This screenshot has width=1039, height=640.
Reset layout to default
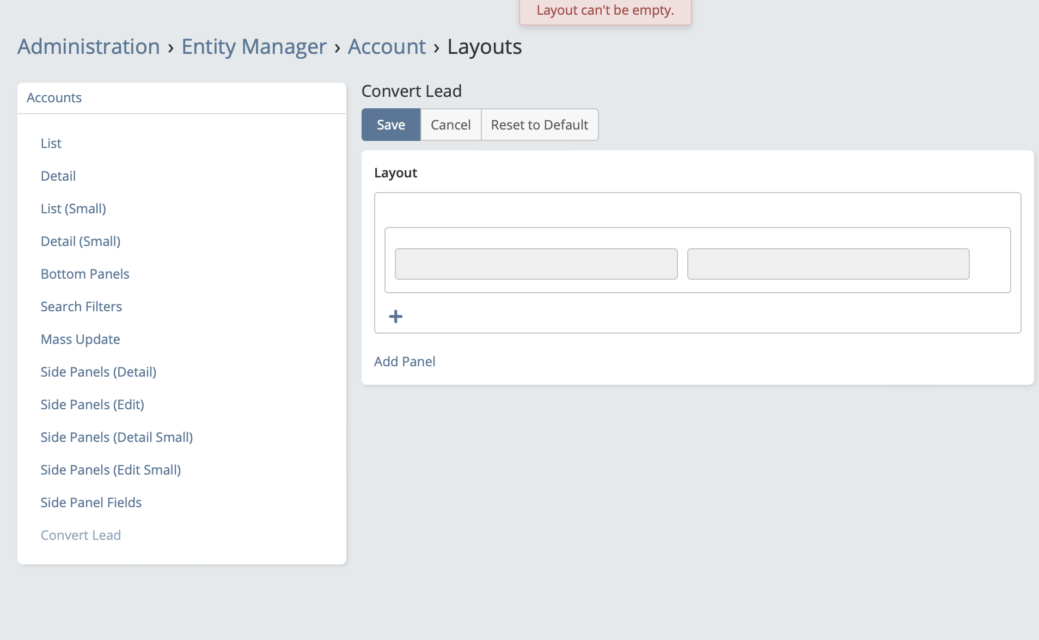pos(539,125)
